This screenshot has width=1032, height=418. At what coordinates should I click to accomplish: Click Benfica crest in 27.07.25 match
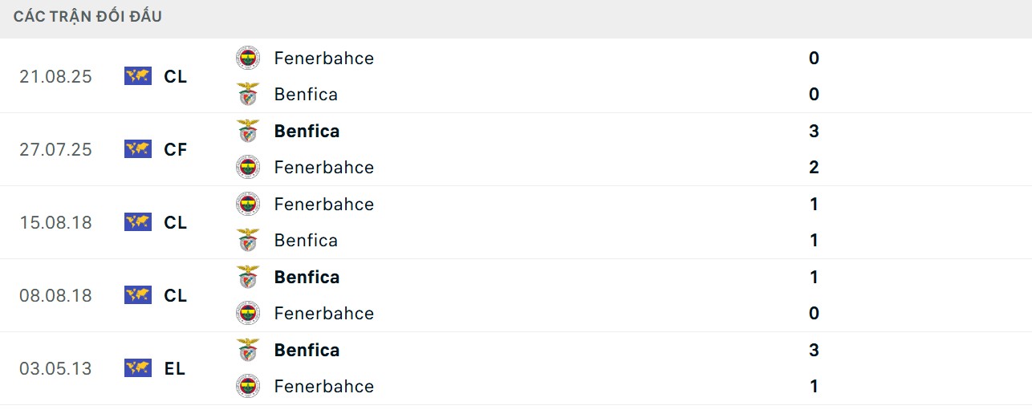point(248,131)
